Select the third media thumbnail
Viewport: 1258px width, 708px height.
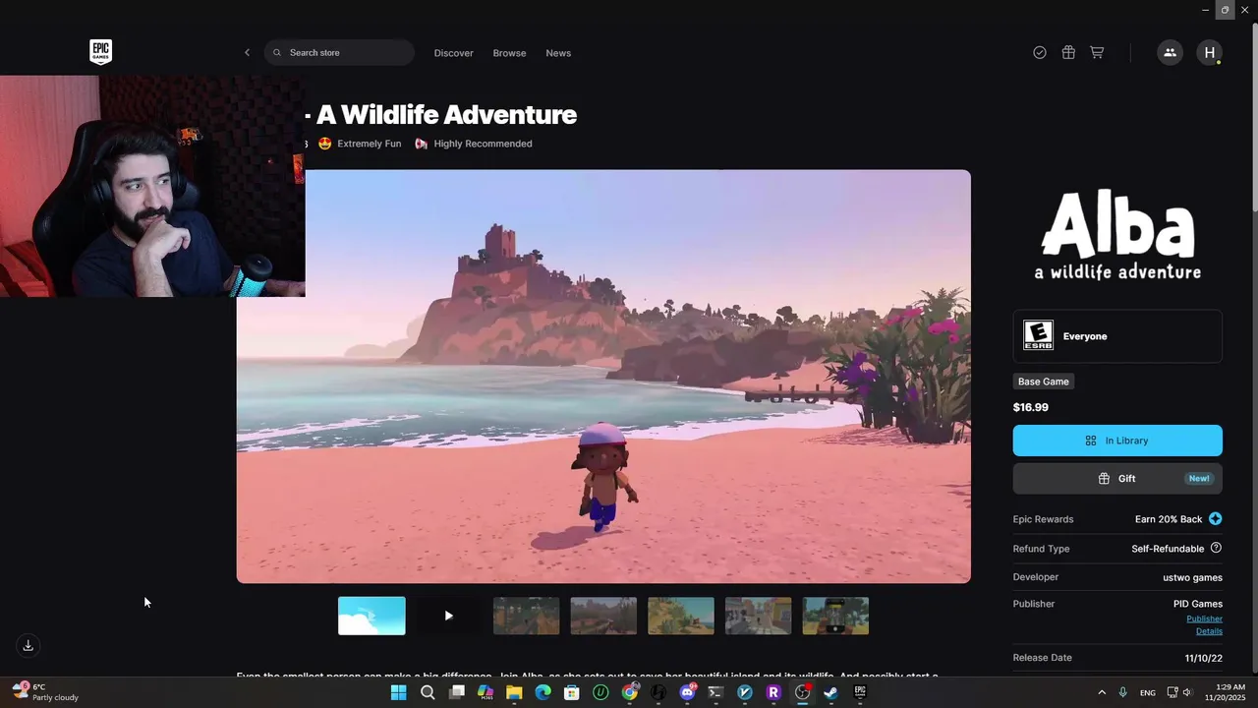pos(526,616)
